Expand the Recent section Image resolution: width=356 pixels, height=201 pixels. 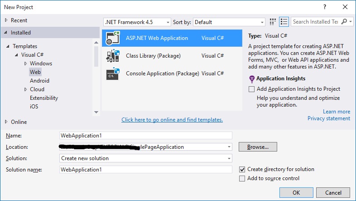coord(6,20)
